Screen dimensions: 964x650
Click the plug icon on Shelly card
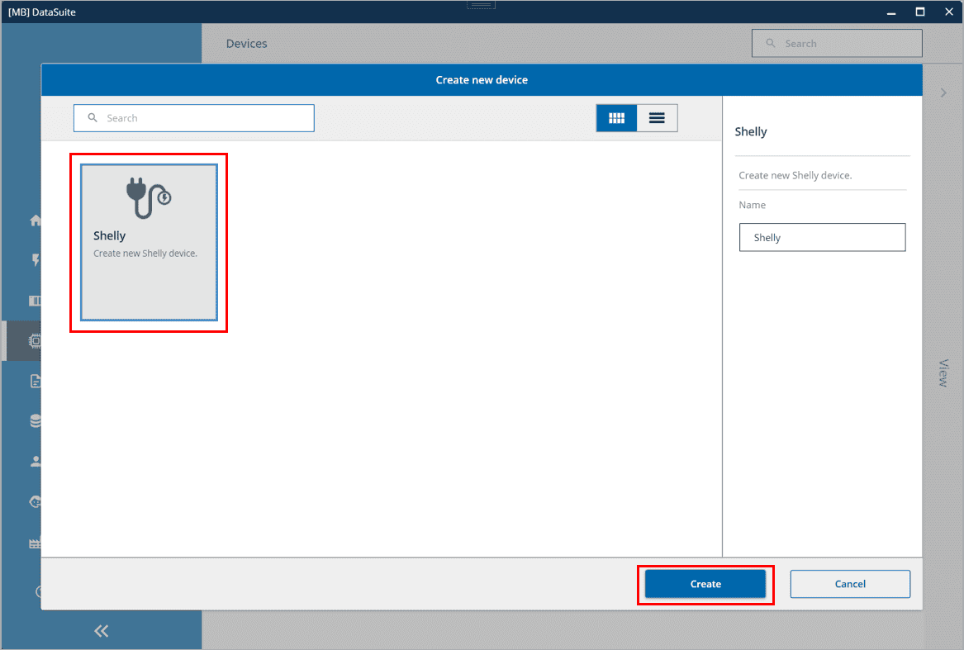[x=149, y=198]
